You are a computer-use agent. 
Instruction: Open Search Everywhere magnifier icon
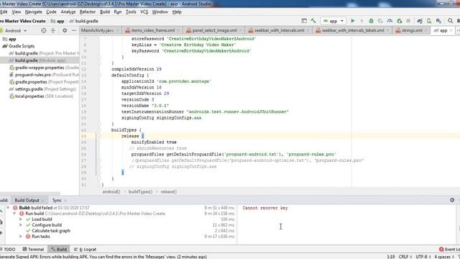tap(451, 21)
